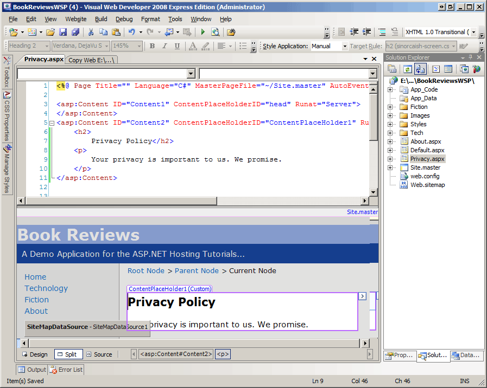Toggle the Nest Related Files button
Image resolution: width=487 pixels, height=388 pixels.
tap(420, 69)
